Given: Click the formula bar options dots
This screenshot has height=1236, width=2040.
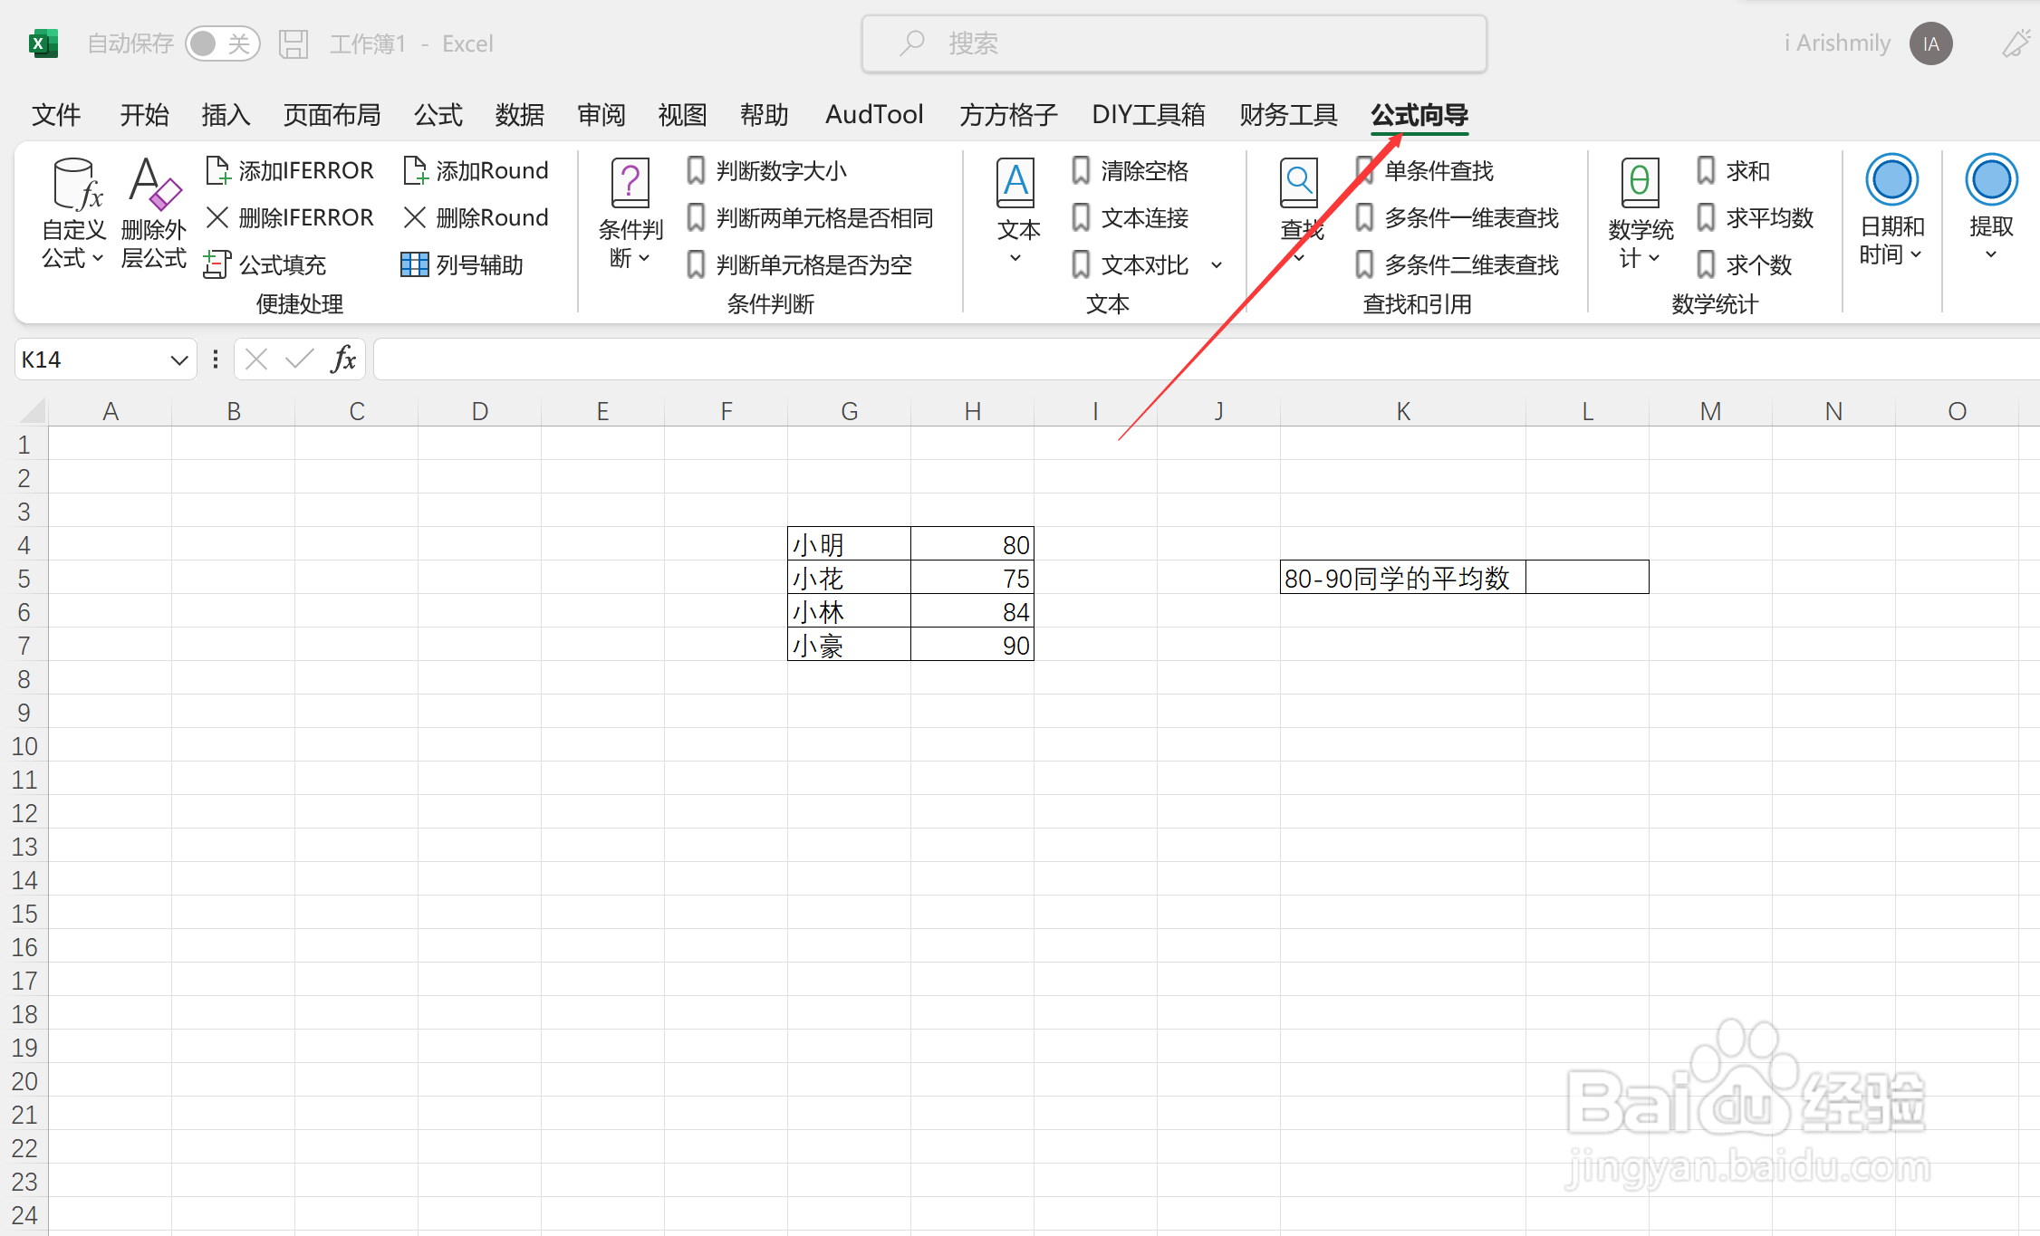Looking at the screenshot, I should tap(215, 359).
